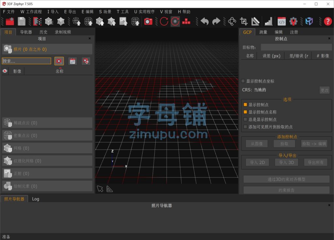Open help with red question mark
This screenshot has height=240, width=334.
328,21
